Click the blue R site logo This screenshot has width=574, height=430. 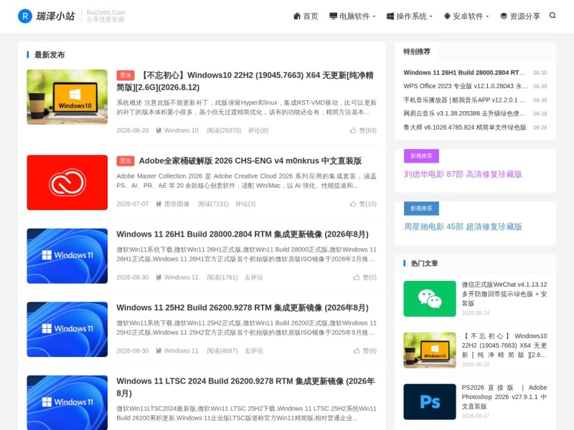click(x=25, y=16)
